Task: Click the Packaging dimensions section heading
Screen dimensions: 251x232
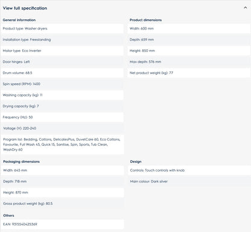Action: pyautogui.click(x=21, y=161)
